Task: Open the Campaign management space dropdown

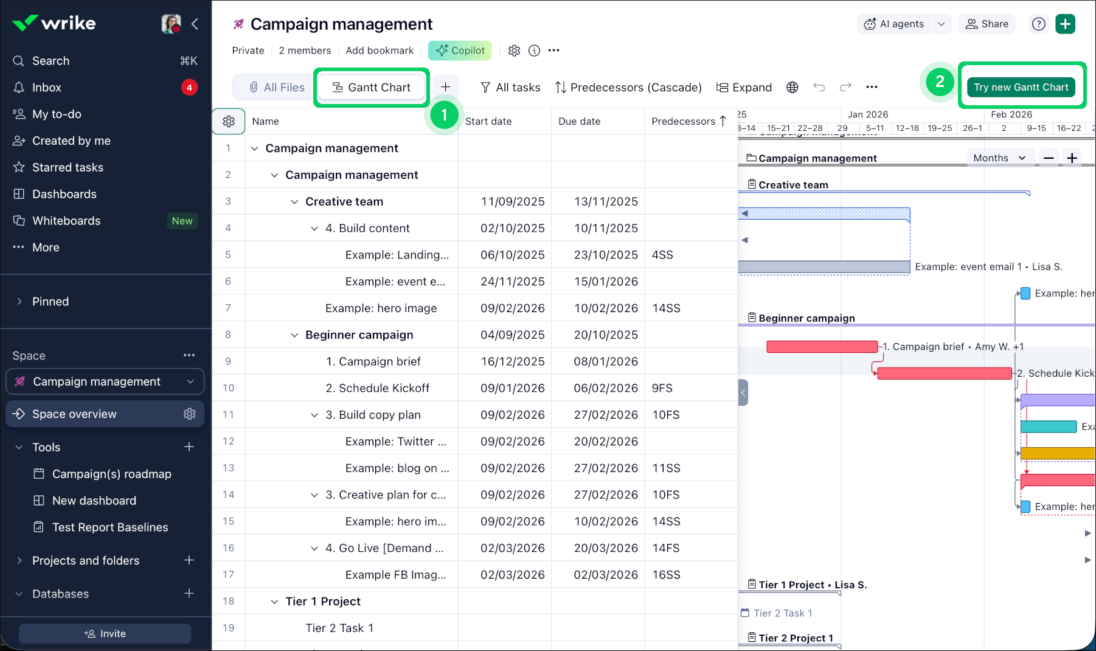Action: click(x=105, y=381)
